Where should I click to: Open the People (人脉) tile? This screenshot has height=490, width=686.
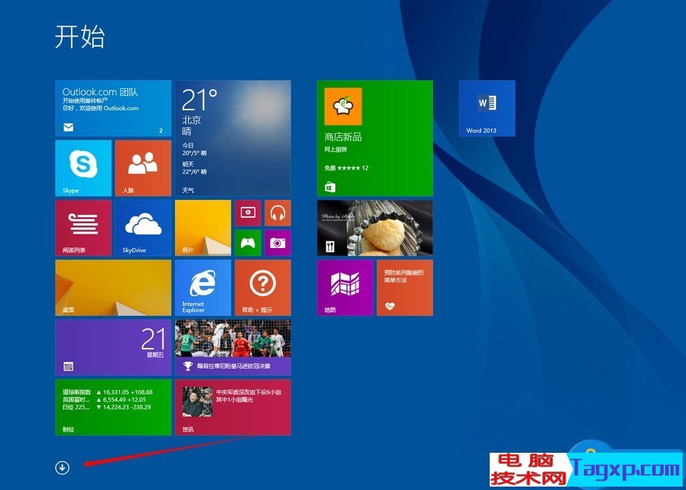(x=143, y=168)
